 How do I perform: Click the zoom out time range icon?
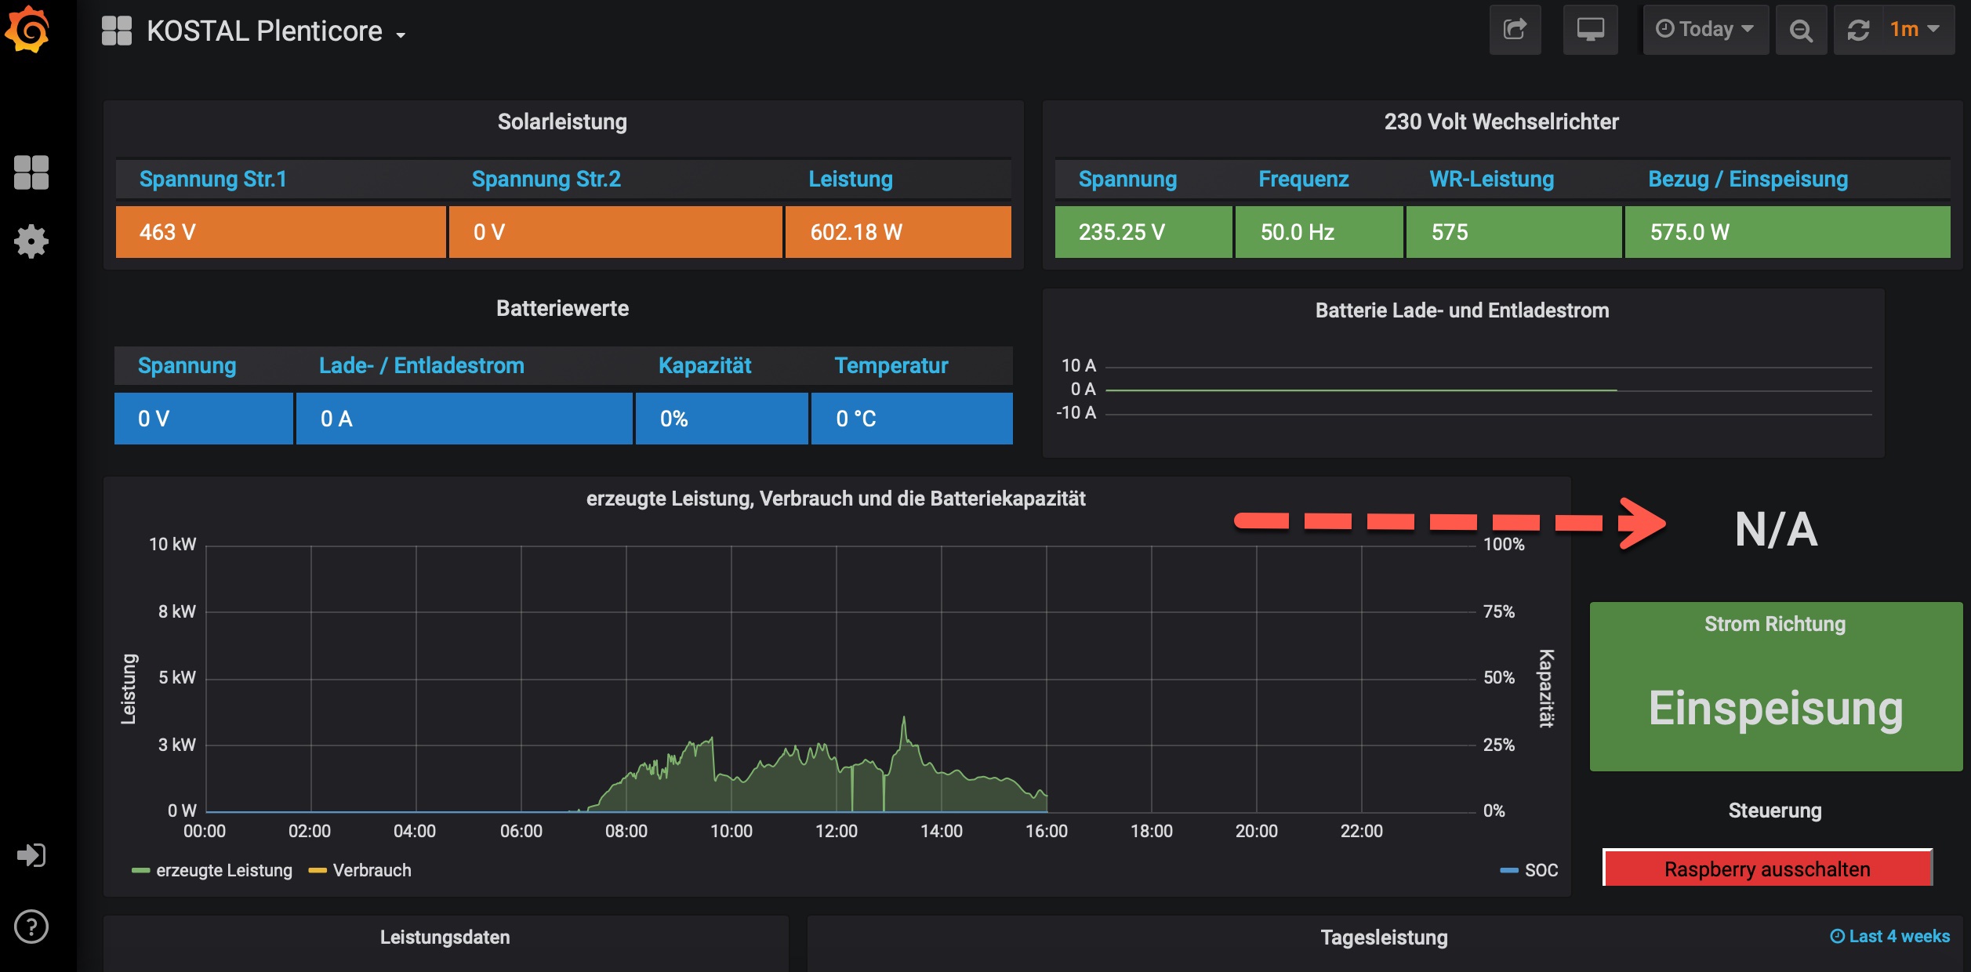[x=1801, y=30]
